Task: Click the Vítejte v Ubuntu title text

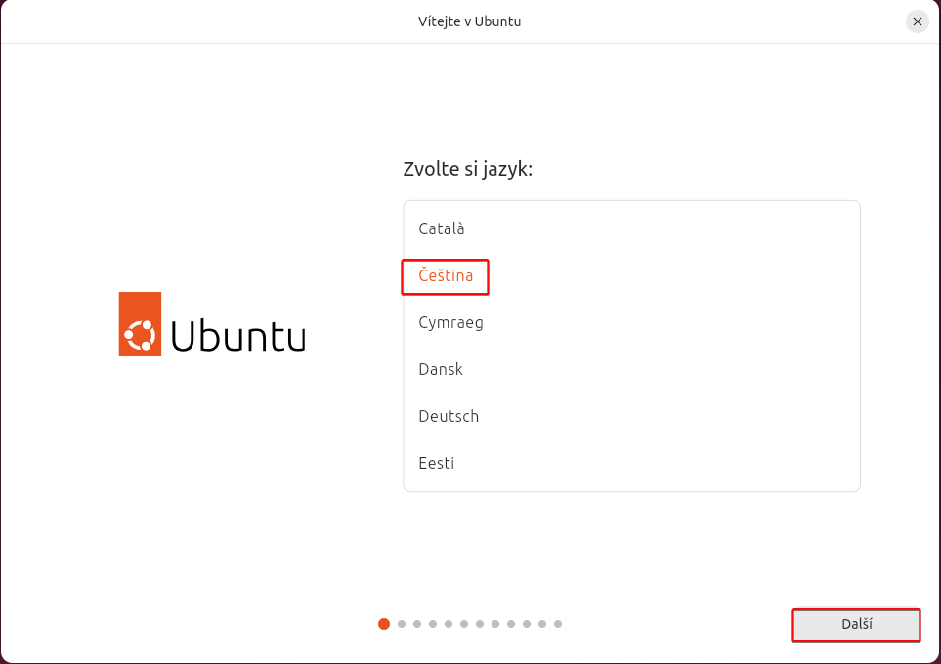Action: point(470,21)
